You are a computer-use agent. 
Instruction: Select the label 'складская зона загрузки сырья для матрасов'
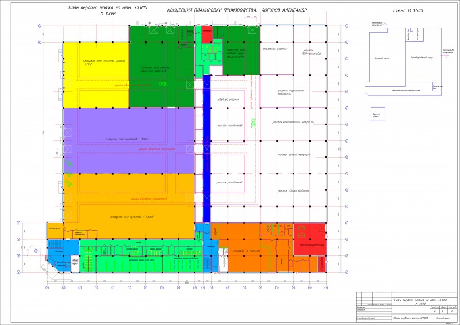click(x=155, y=69)
